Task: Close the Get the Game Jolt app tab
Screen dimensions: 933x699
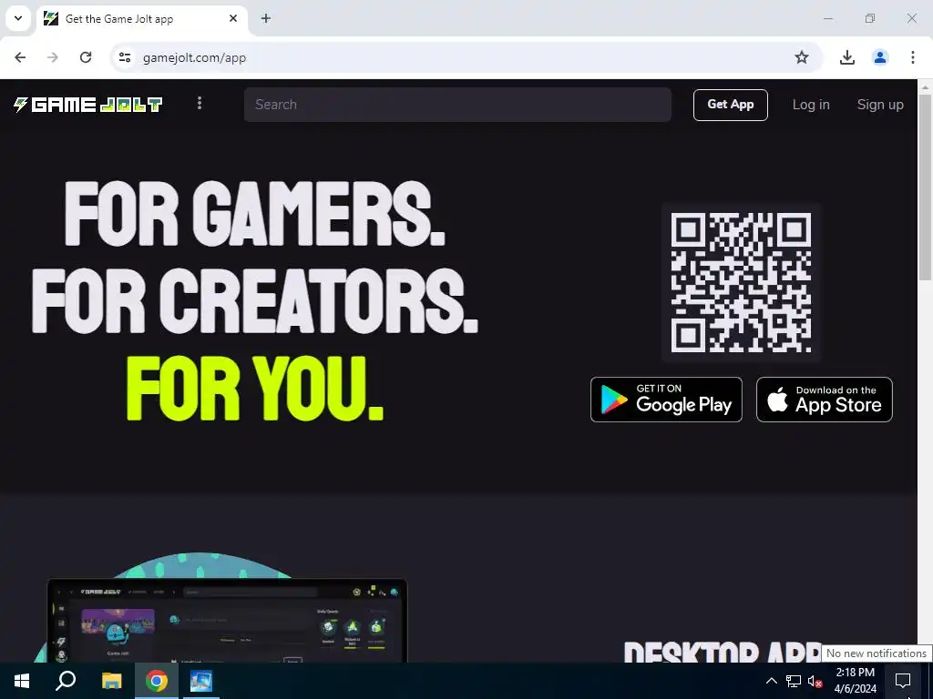Action: coord(233,18)
